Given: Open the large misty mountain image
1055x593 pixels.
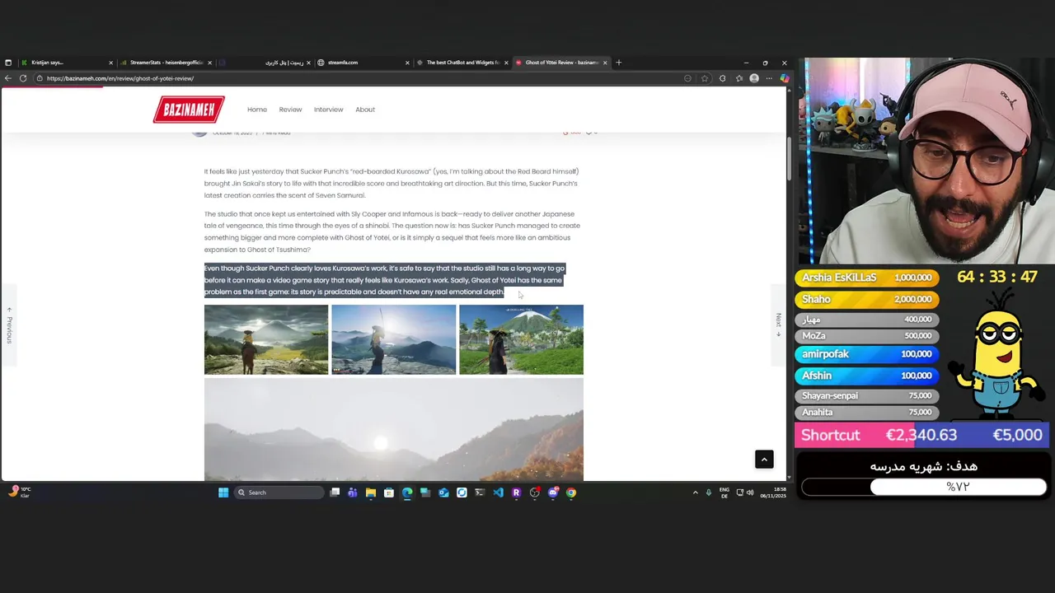Looking at the screenshot, I should pos(394,429).
